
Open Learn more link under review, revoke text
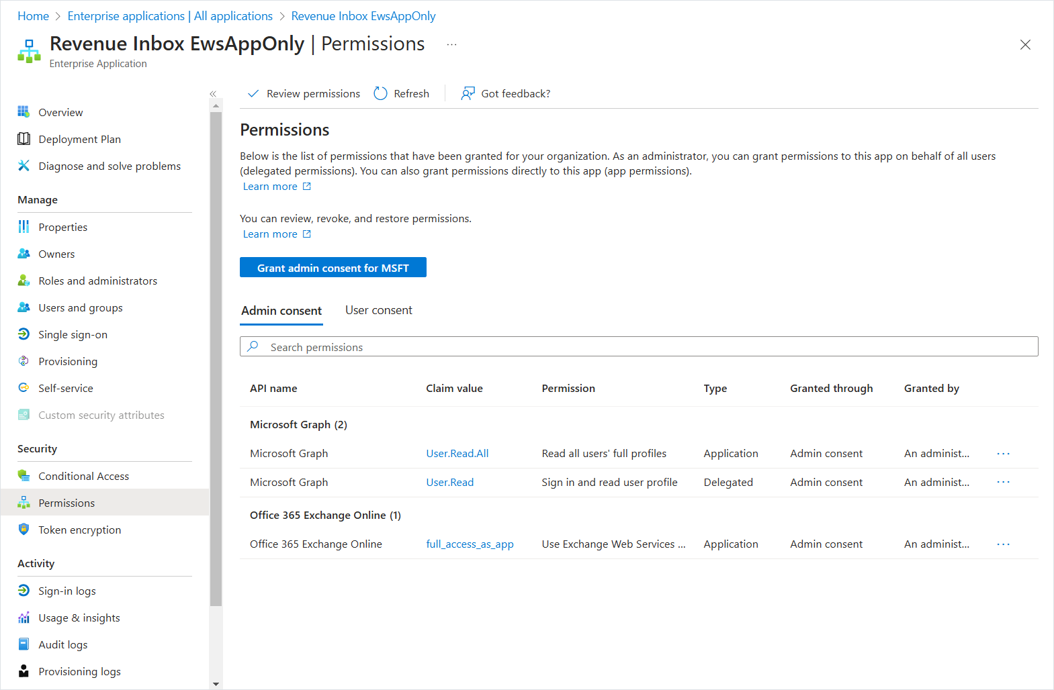(277, 234)
